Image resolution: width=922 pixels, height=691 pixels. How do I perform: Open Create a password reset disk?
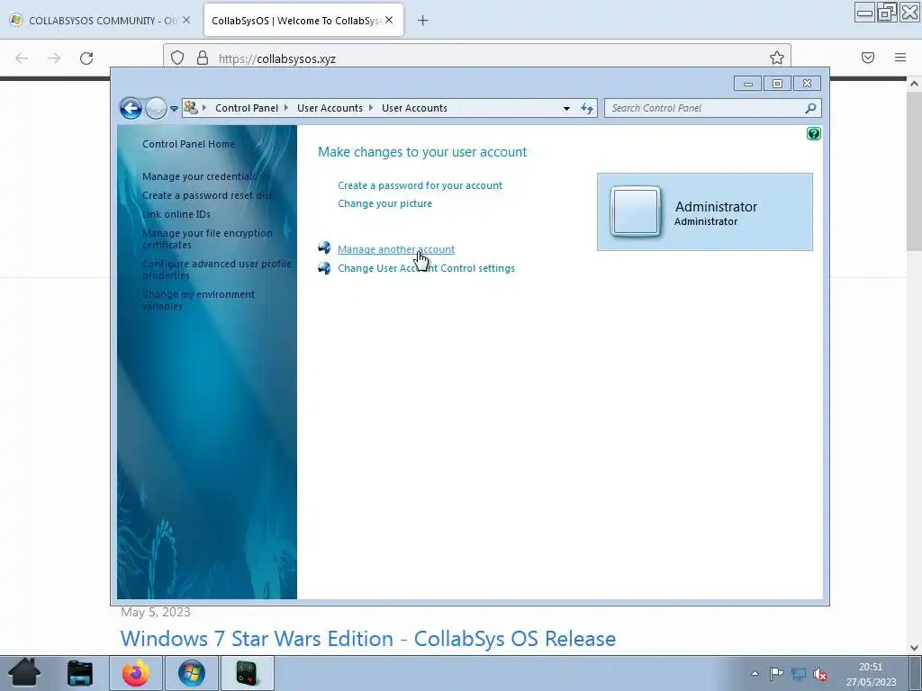point(208,195)
